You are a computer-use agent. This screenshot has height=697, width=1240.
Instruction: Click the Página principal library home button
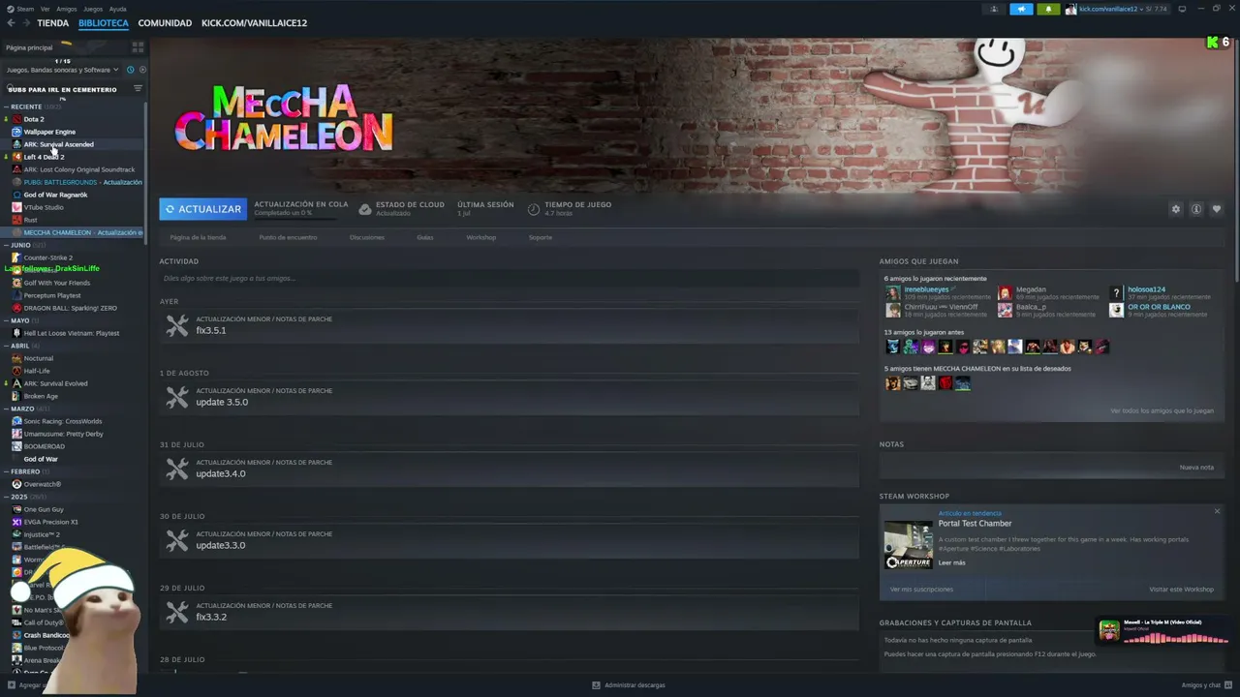coord(29,47)
